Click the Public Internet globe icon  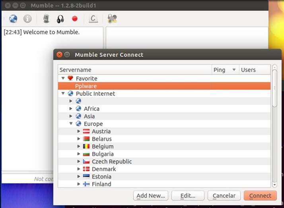pos(70,93)
